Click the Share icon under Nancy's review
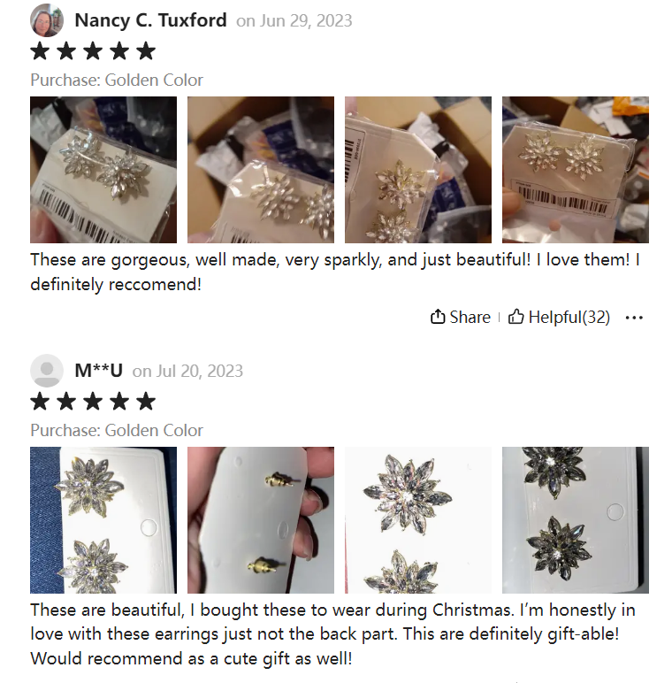The image size is (672, 683). click(438, 317)
